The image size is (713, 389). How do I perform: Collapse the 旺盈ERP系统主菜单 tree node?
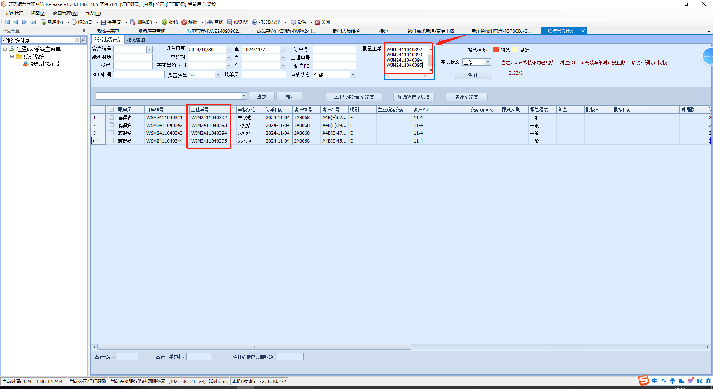[5, 49]
